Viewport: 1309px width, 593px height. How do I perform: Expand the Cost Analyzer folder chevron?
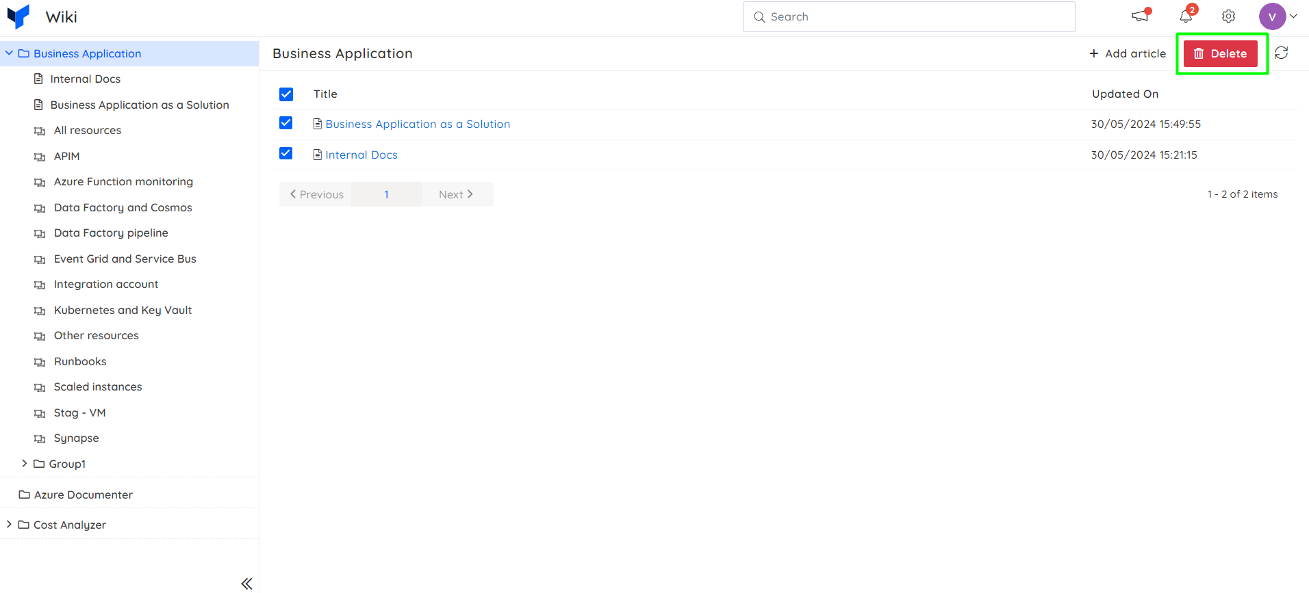9,524
